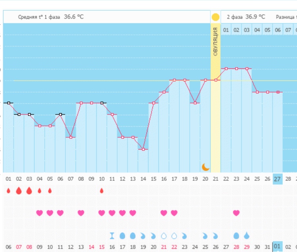Click the red calendar date 15

102,247
